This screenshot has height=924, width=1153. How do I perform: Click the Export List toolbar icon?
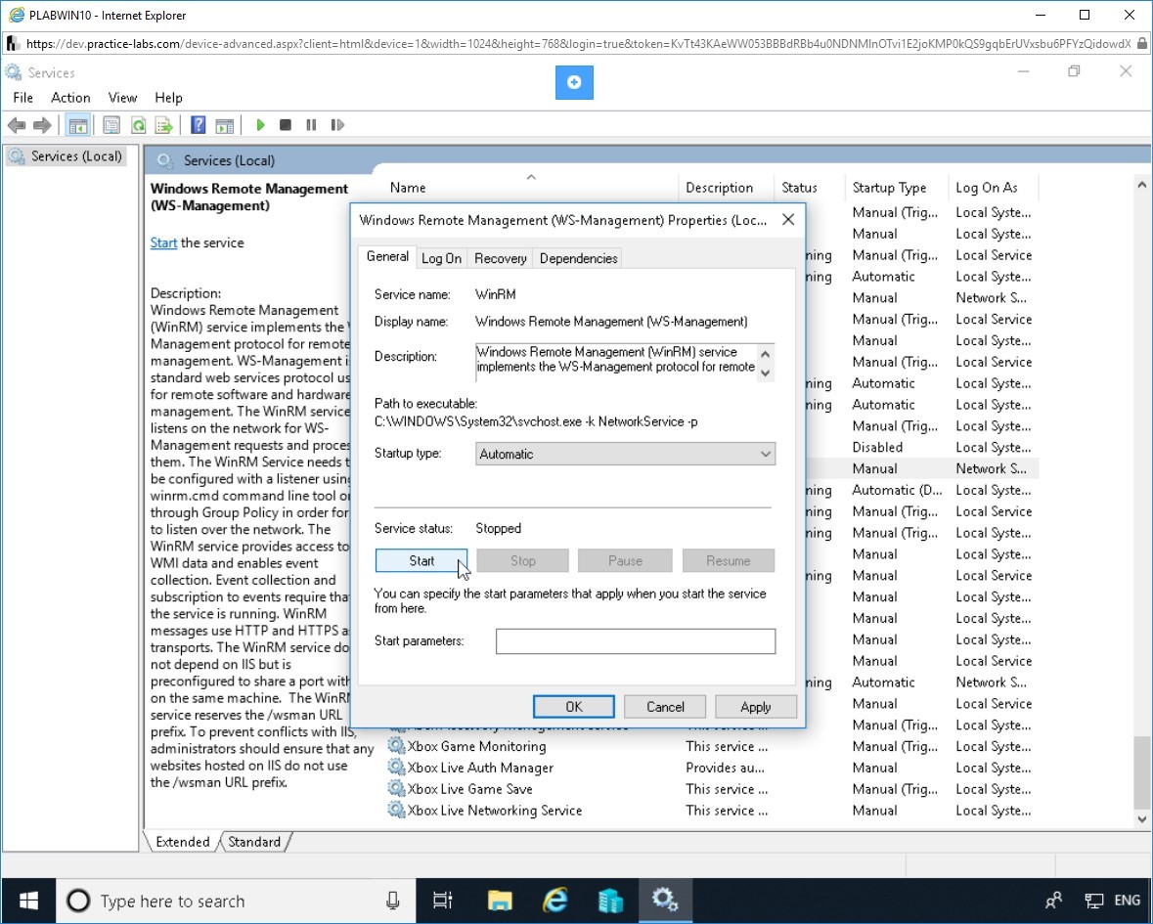[x=163, y=125]
